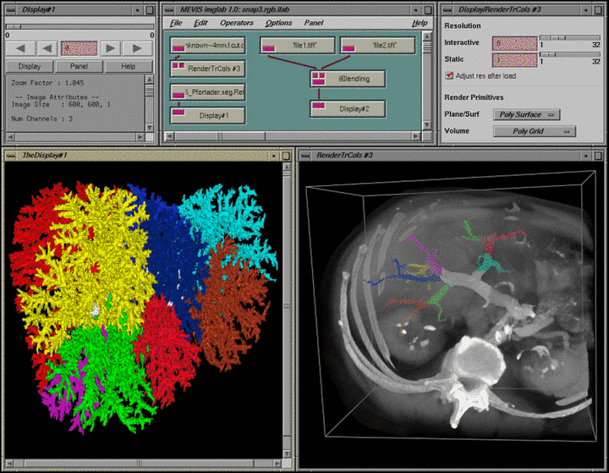Click the Help button in Display#1 panel

point(129,66)
